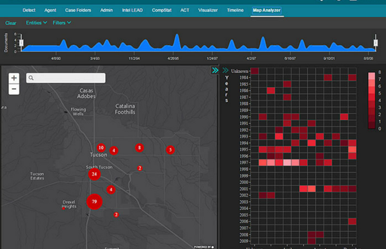386x249 pixels.
Task: Click the 1997 year label
Action: [x=244, y=162]
